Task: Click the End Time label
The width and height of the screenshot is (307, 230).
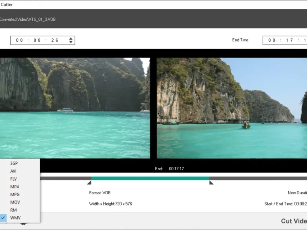Action: pyautogui.click(x=240, y=40)
